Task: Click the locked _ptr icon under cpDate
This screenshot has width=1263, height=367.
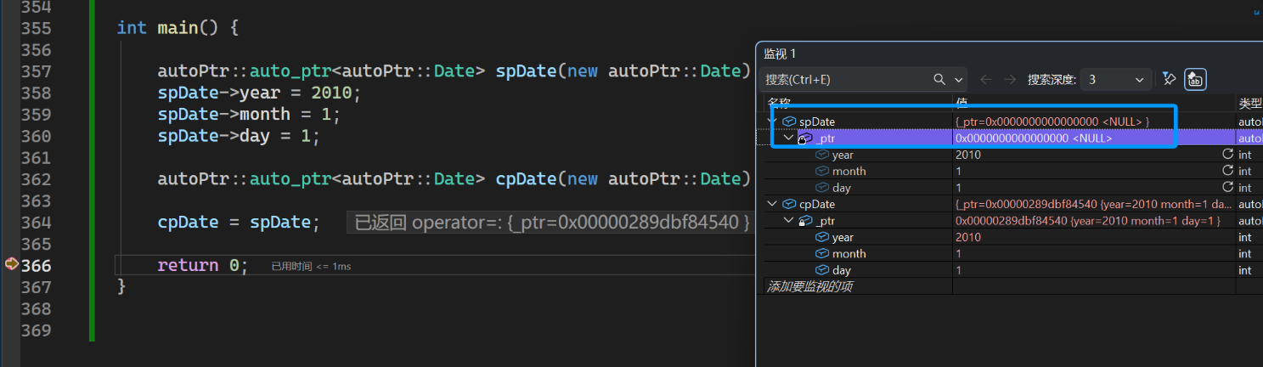Action: (x=805, y=221)
